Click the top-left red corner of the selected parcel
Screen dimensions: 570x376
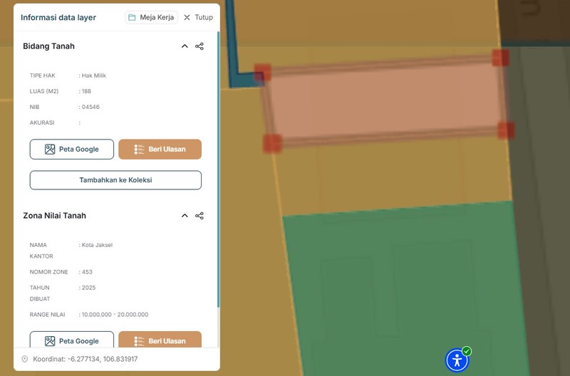(x=263, y=72)
